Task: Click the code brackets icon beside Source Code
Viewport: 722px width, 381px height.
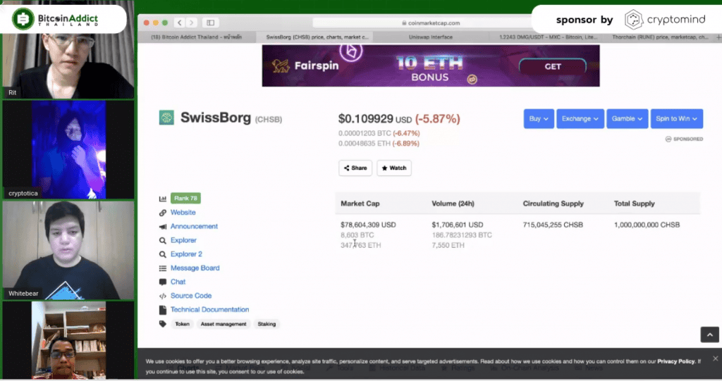Action: [163, 296]
